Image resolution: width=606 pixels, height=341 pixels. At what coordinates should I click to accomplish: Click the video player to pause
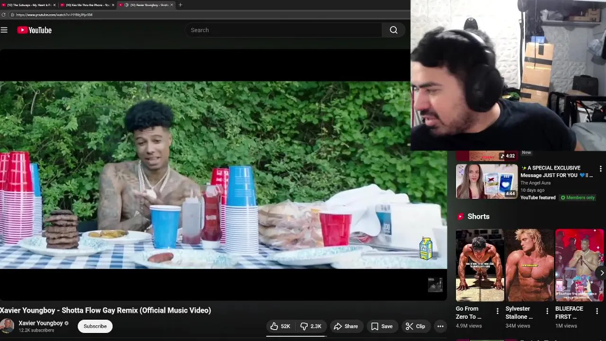[x=223, y=175]
